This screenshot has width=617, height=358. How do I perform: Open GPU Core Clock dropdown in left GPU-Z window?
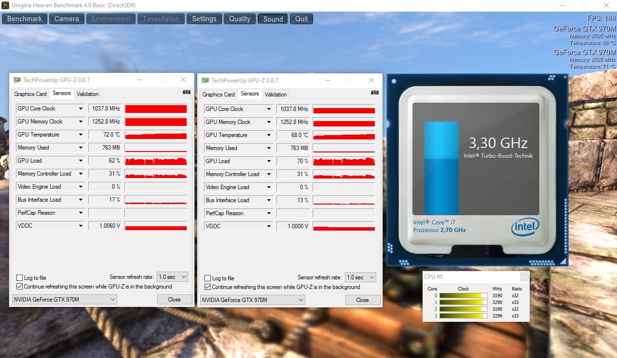(81, 109)
